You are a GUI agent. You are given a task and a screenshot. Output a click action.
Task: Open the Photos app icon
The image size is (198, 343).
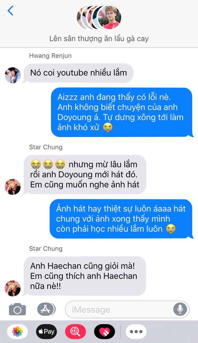pyautogui.click(x=17, y=331)
